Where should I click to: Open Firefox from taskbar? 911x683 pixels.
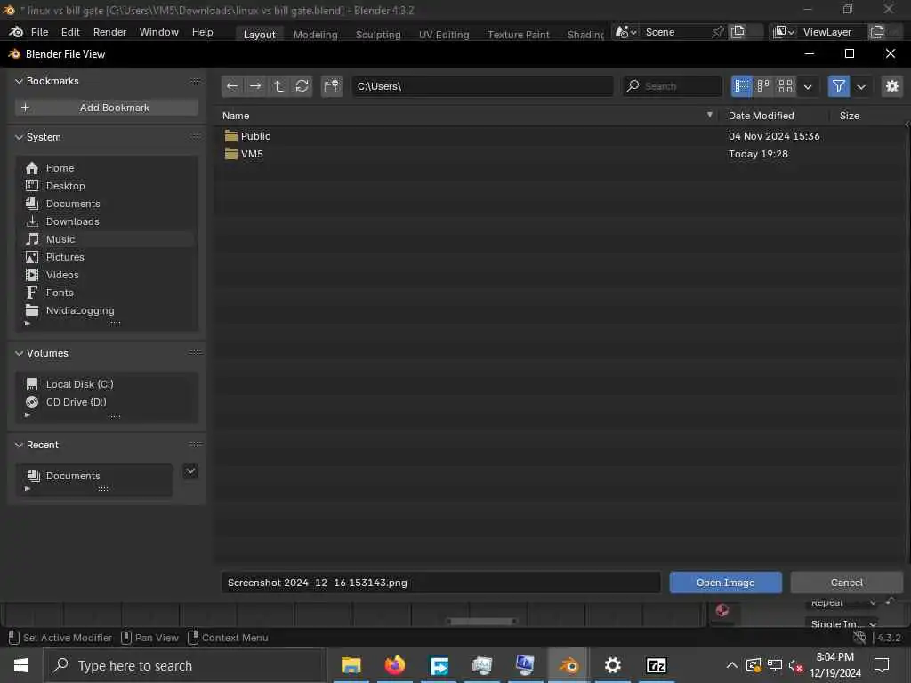click(394, 665)
